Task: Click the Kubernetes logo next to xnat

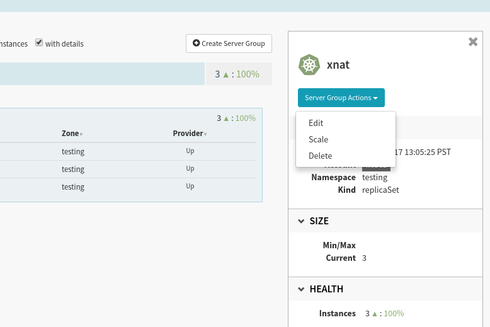Action: click(x=309, y=65)
